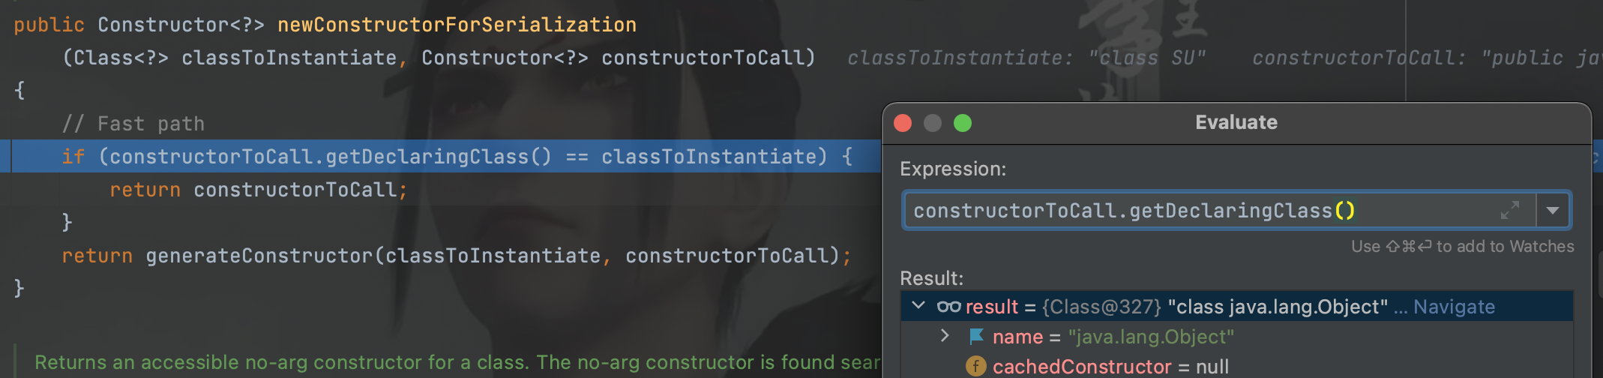Open the expression history dropdown arrow

click(x=1553, y=211)
